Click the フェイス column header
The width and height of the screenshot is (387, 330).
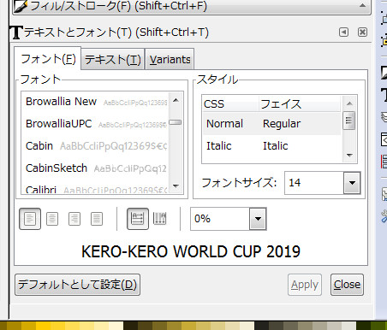pos(300,104)
